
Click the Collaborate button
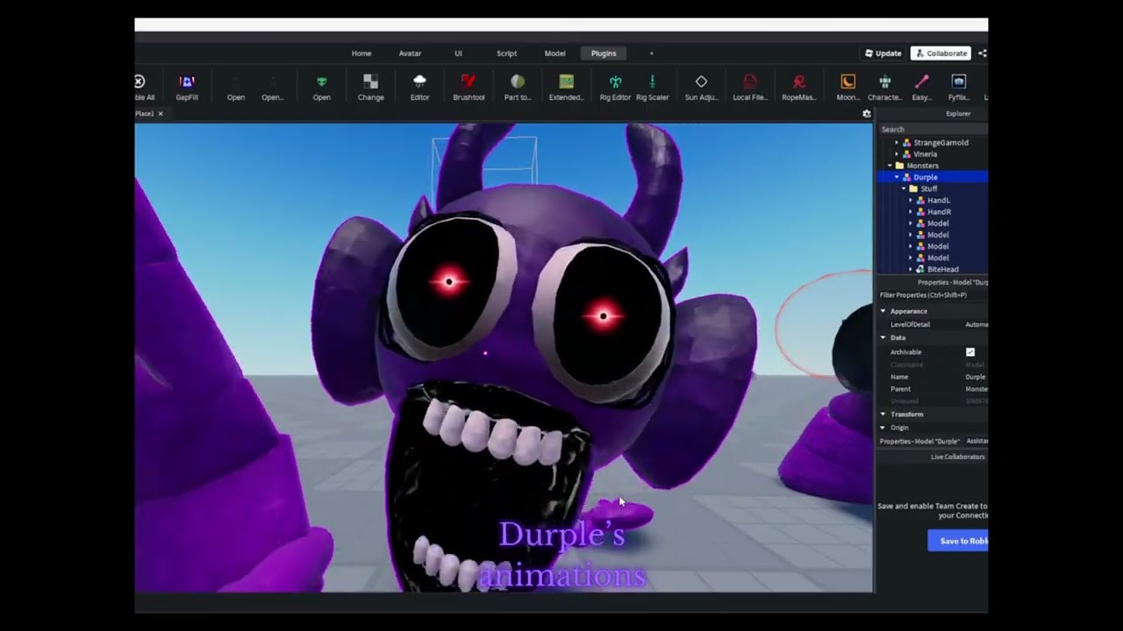(x=941, y=53)
